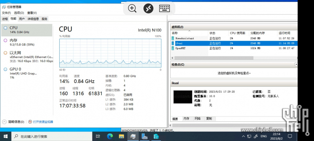The width and height of the screenshot is (314, 141).
Task: Select the OpenWRT virtual machine row
Action: point(234,48)
